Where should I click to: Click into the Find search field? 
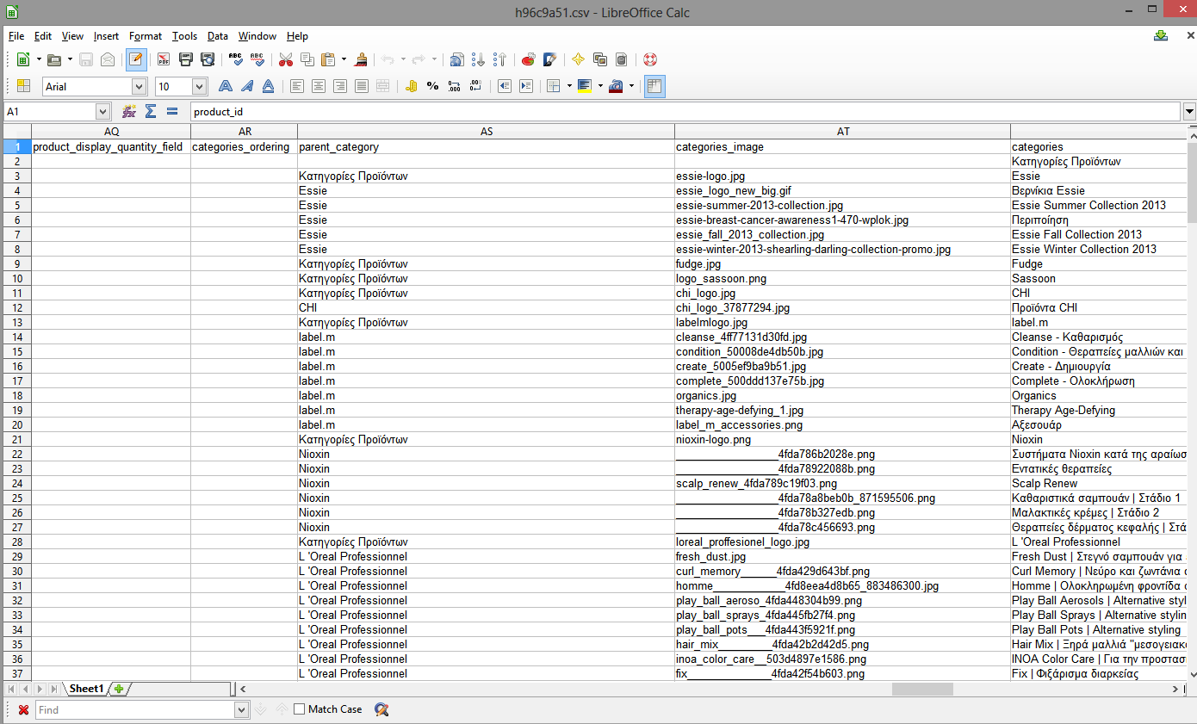coord(135,709)
